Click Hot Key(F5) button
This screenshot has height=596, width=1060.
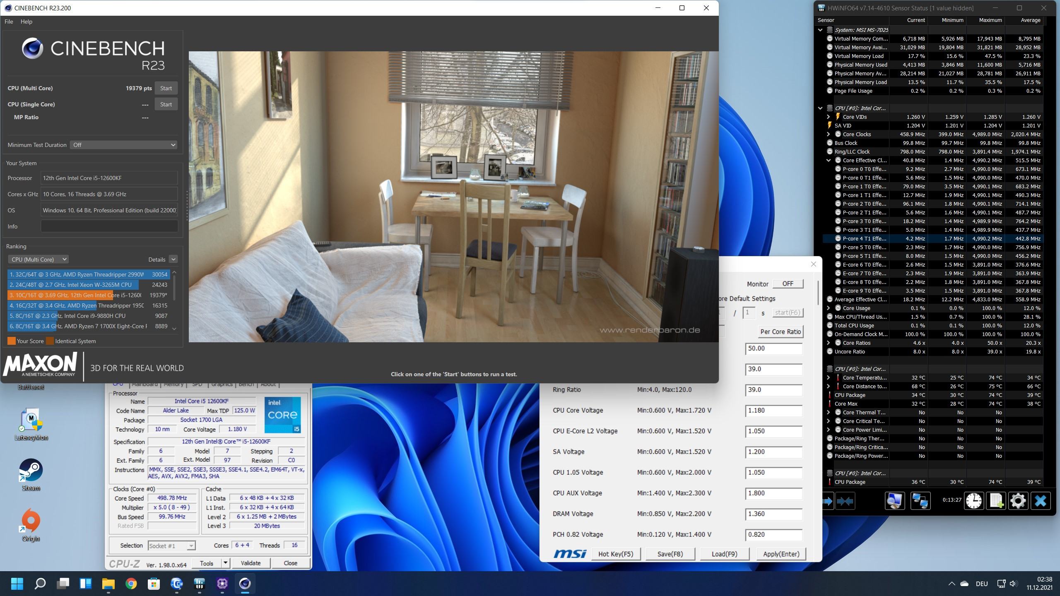616,554
